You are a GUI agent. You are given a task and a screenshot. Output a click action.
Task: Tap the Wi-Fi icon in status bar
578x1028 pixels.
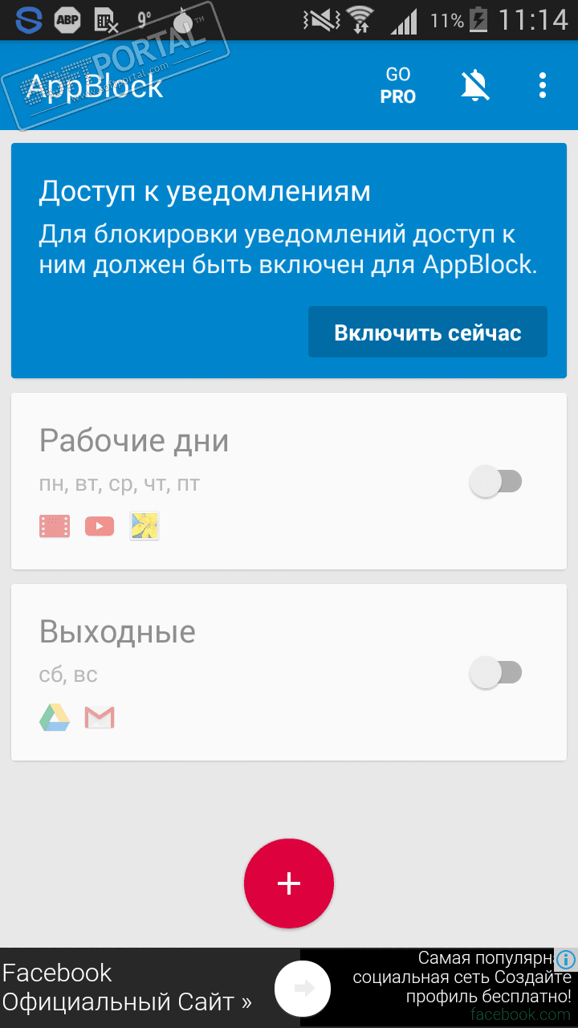360,19
